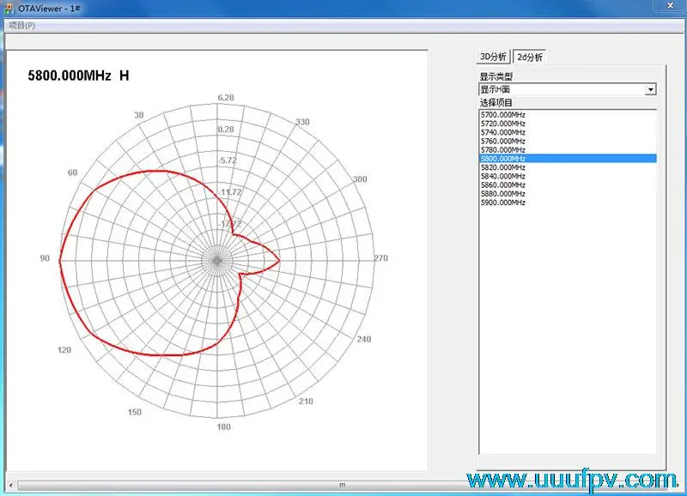Viewport: 687px width, 496px height.
Task: Select 5820.000MHz frequency
Action: tap(503, 167)
